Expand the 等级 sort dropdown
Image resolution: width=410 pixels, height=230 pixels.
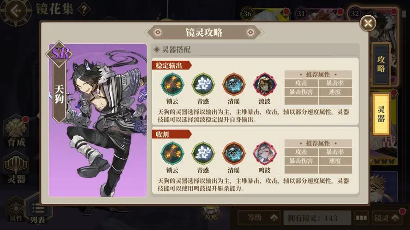point(259,218)
